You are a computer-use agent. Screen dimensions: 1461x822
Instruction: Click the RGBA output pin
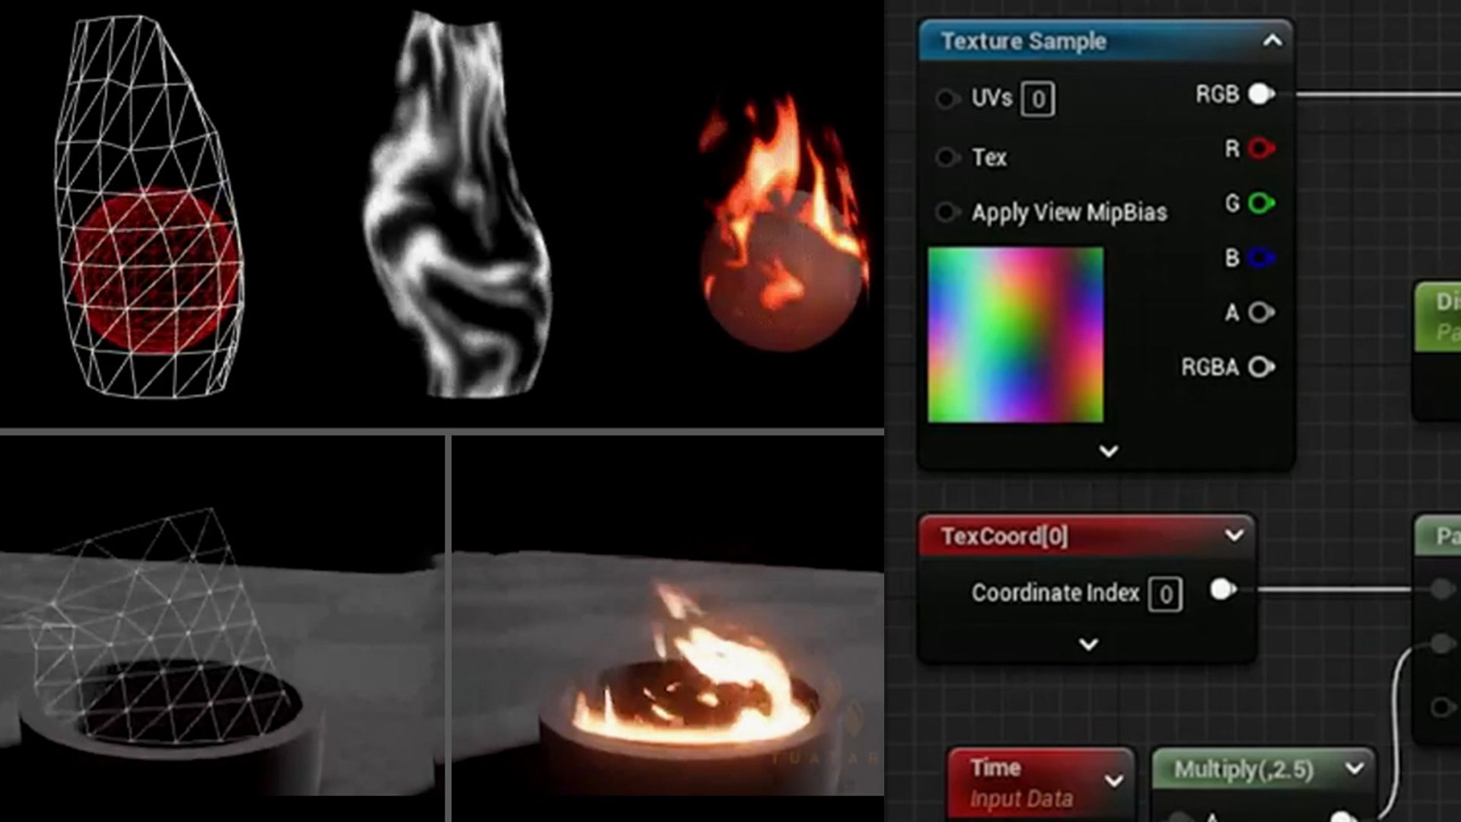1259,366
